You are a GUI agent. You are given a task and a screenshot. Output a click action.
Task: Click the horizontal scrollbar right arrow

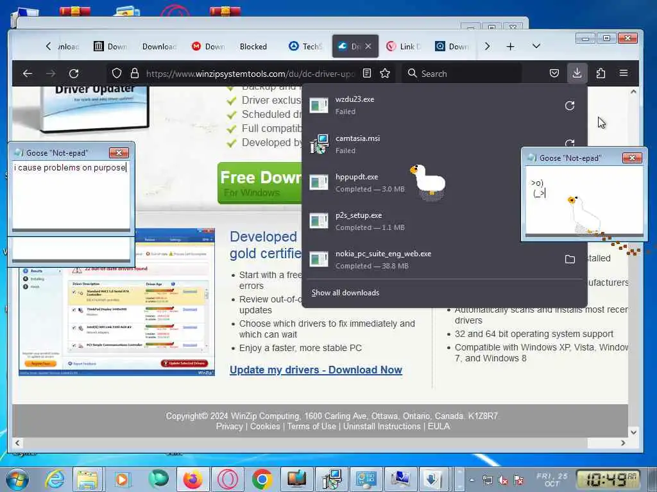point(622,443)
